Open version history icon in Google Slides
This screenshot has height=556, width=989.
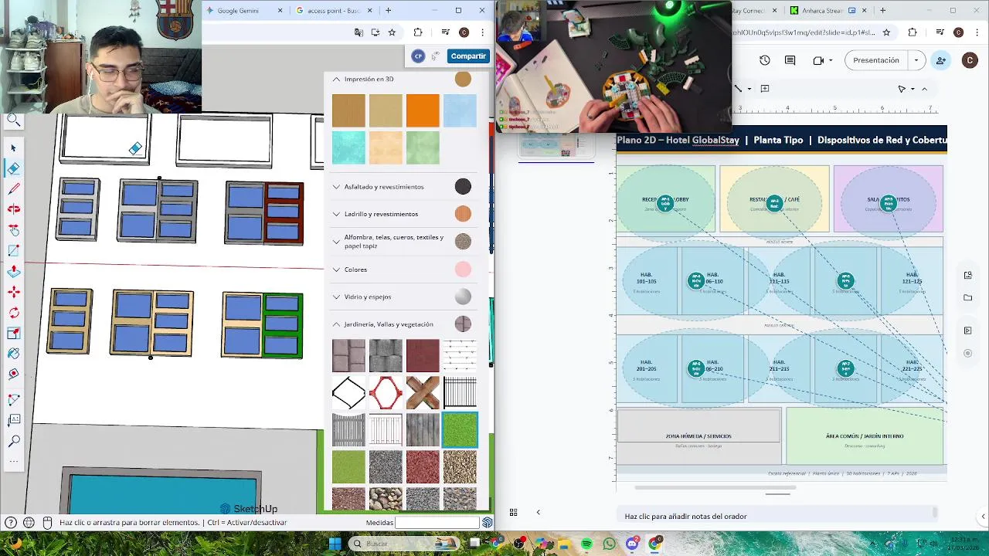(764, 60)
